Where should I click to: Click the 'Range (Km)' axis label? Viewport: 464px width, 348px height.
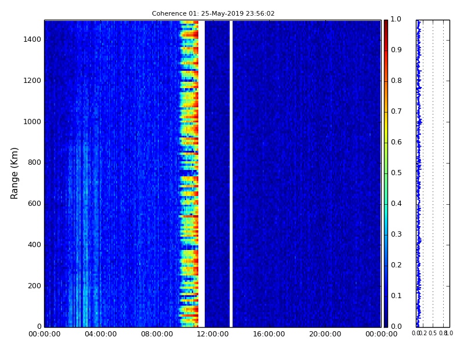(14, 173)
